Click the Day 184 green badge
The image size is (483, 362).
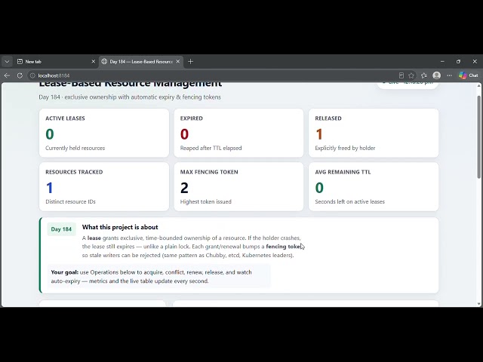[61, 229]
